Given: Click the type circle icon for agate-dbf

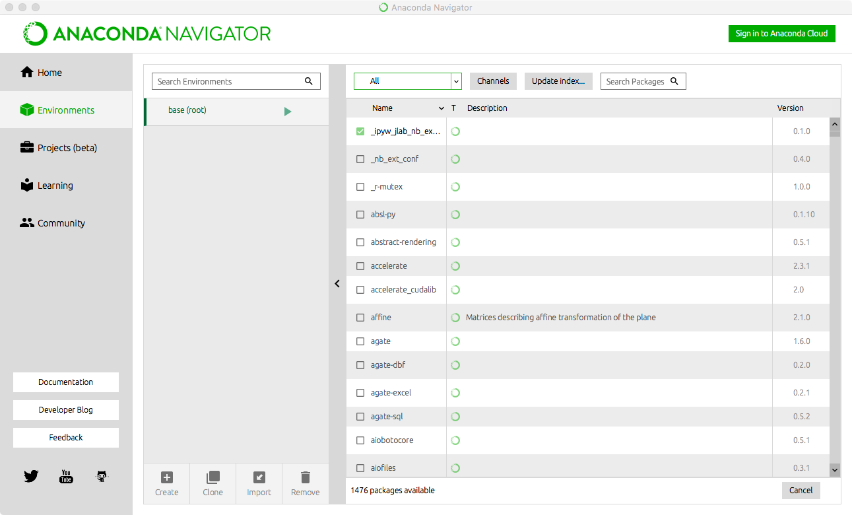Looking at the screenshot, I should click(x=455, y=365).
